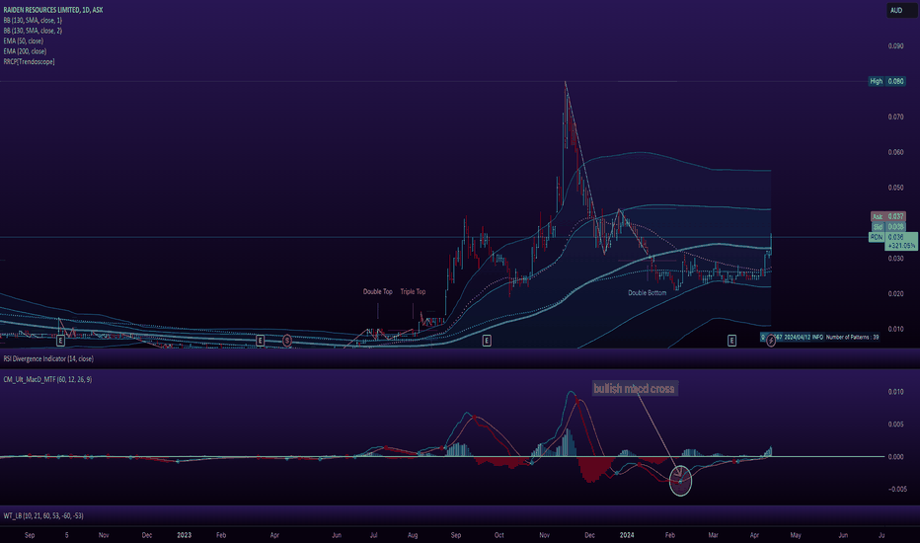Click the earnings E marker before April 2023
Image resolution: width=920 pixels, height=543 pixels.
(260, 341)
